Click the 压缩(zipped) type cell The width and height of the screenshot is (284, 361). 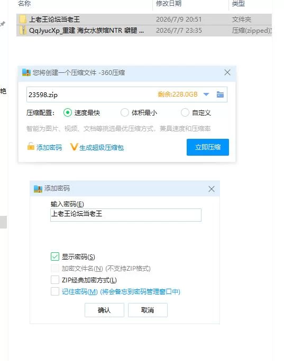point(251,31)
